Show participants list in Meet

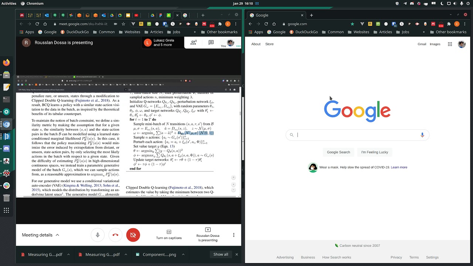point(193,42)
